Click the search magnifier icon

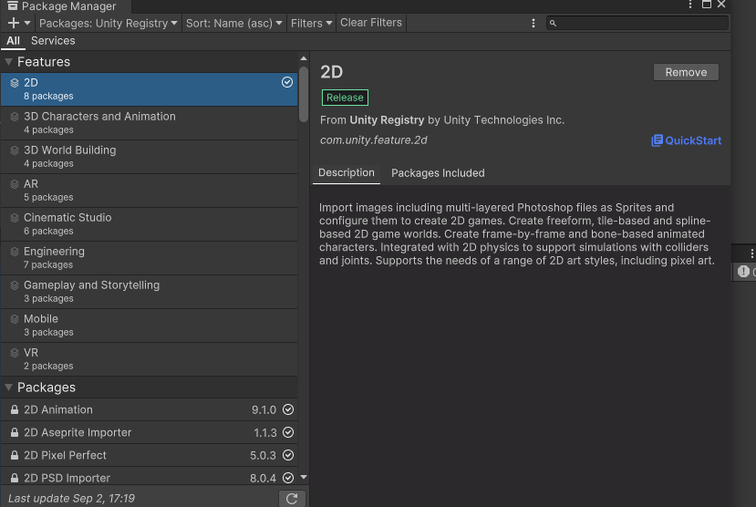tap(553, 23)
